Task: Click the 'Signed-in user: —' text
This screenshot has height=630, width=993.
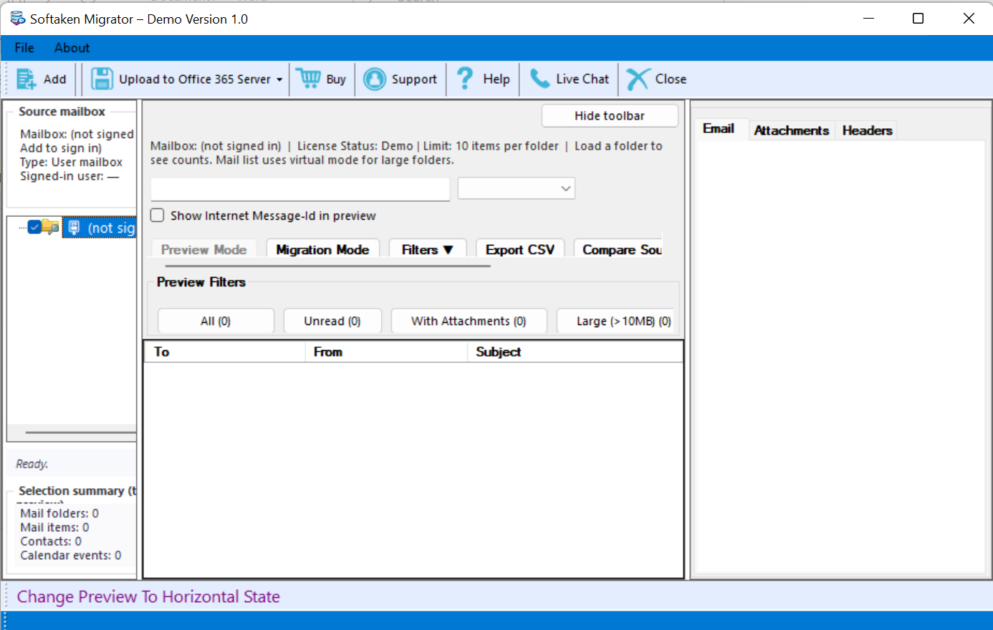Action: pyautogui.click(x=69, y=176)
